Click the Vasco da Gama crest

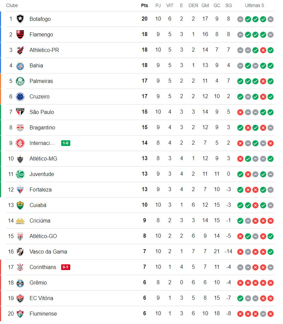click(20, 252)
